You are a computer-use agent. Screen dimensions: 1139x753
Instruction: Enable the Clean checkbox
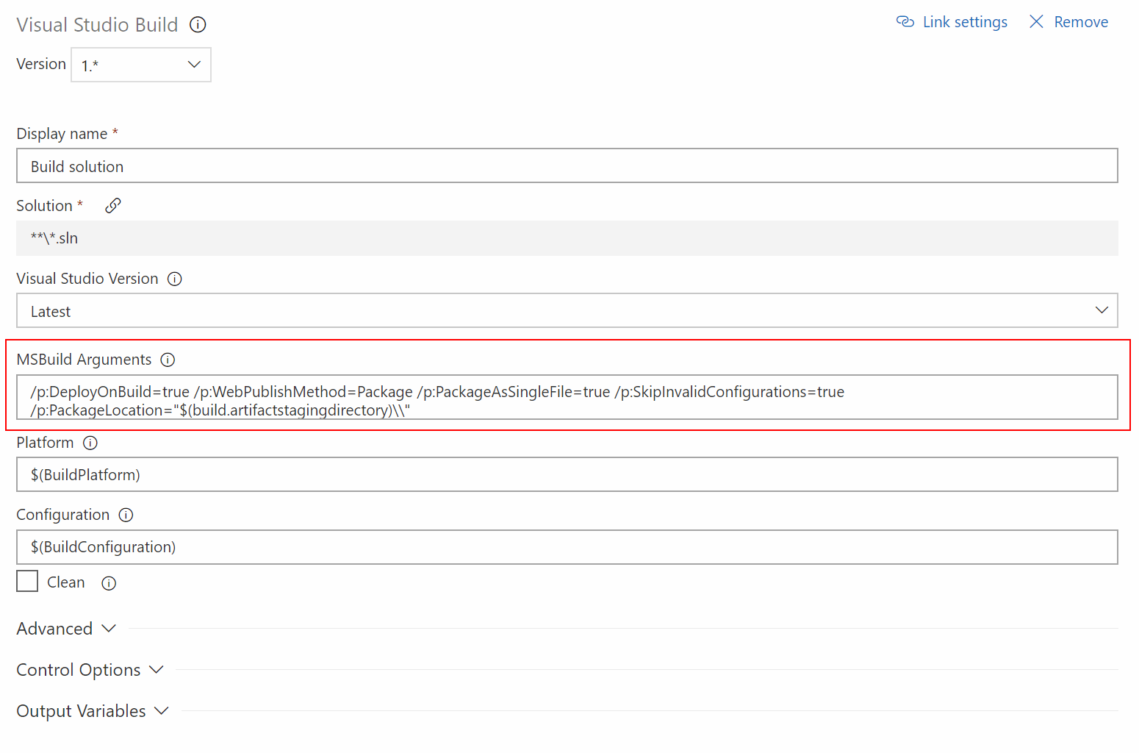point(27,581)
